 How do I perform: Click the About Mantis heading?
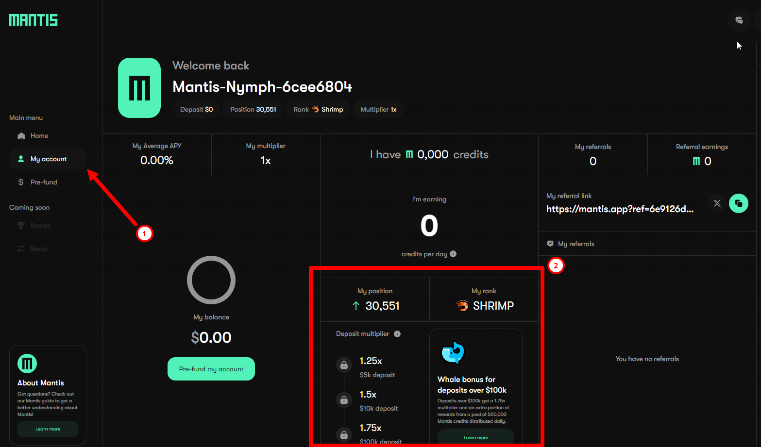(41, 383)
